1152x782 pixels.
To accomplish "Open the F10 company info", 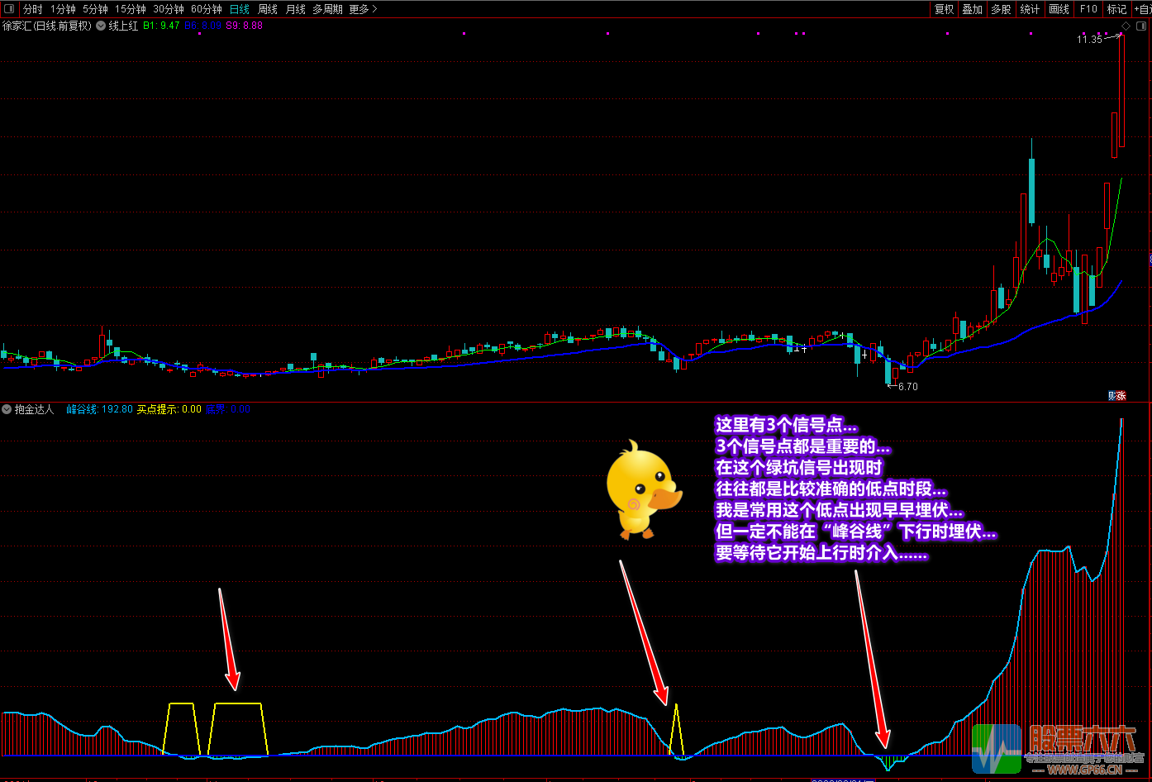I will 1088,9.
